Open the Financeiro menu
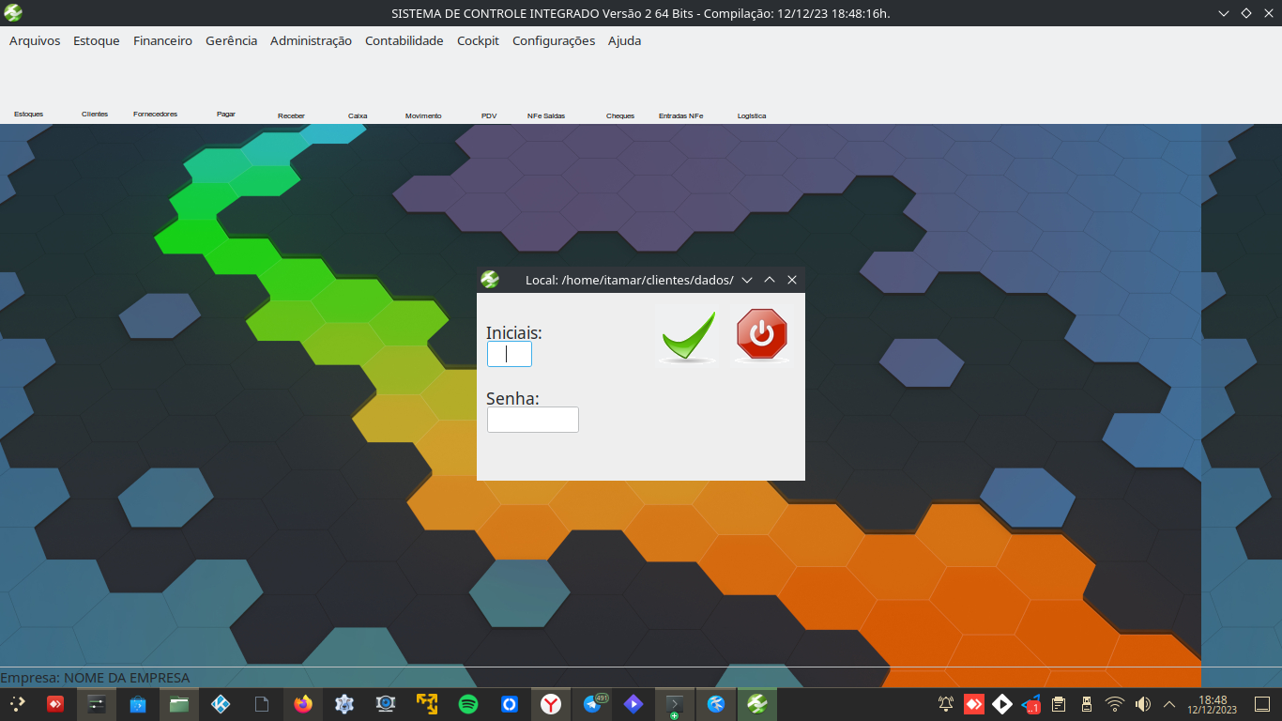 [162, 40]
